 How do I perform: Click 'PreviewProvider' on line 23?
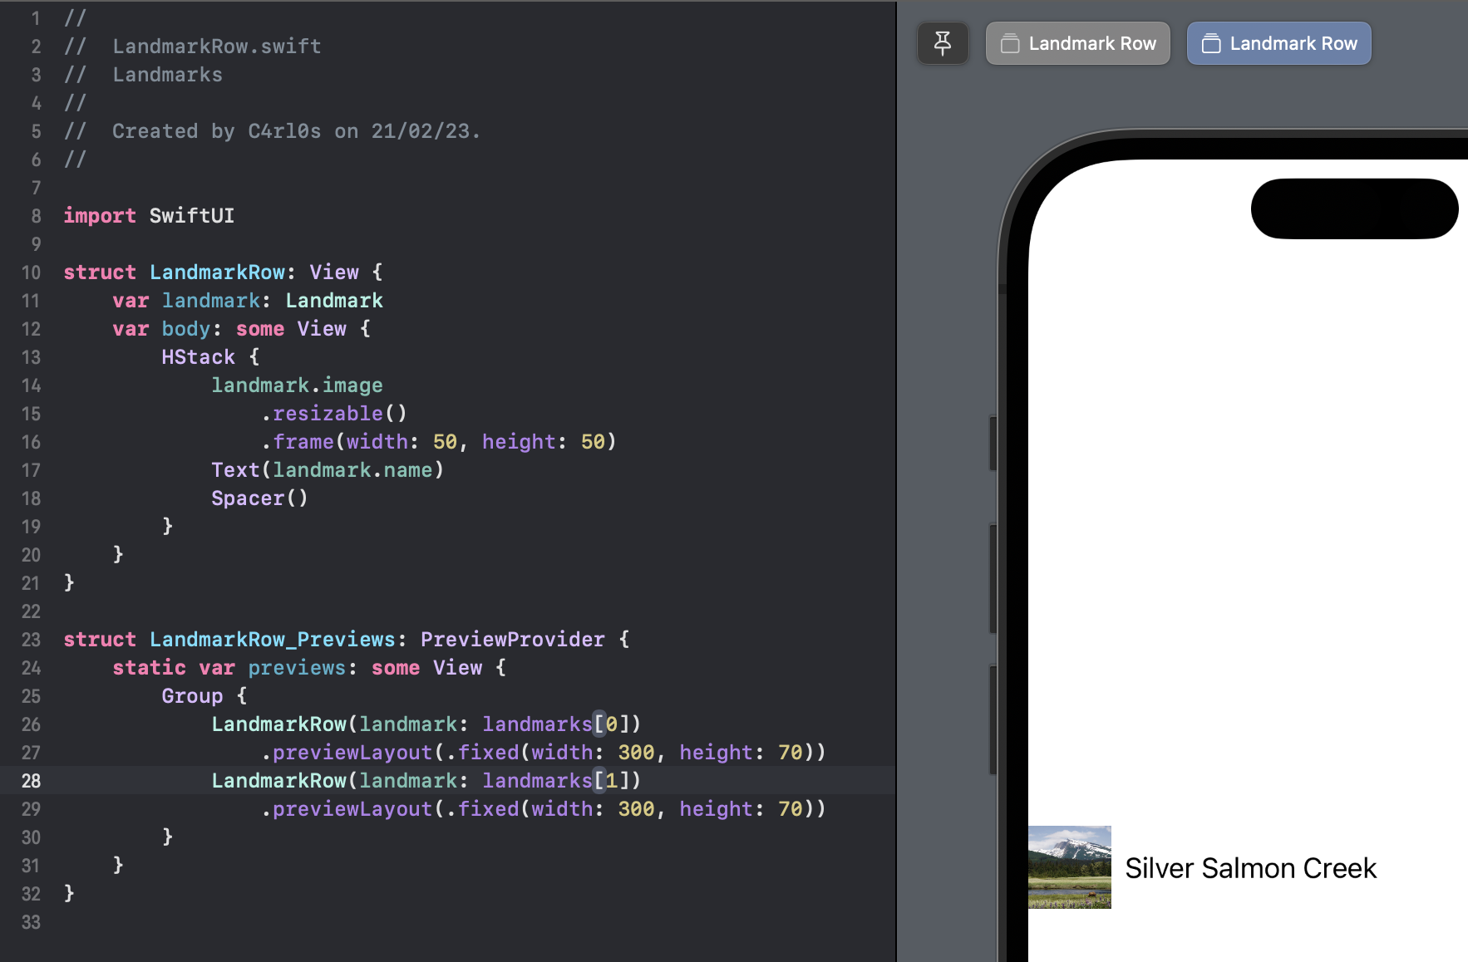pos(513,640)
